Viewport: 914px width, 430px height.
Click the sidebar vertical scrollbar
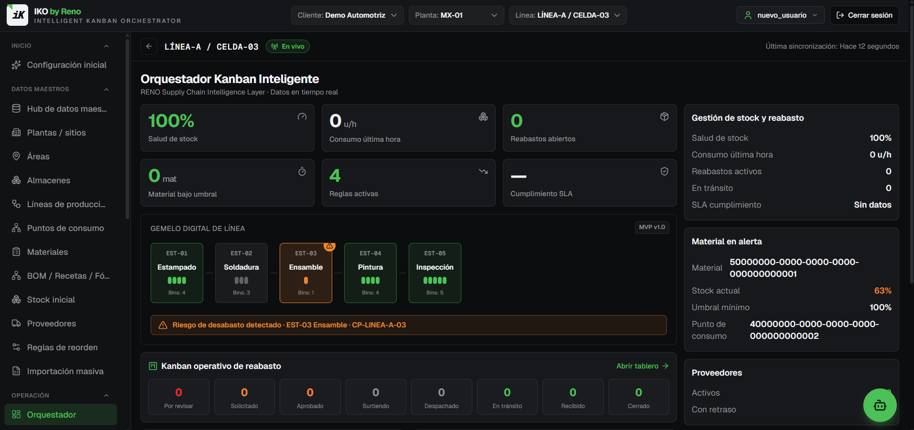tap(127, 129)
